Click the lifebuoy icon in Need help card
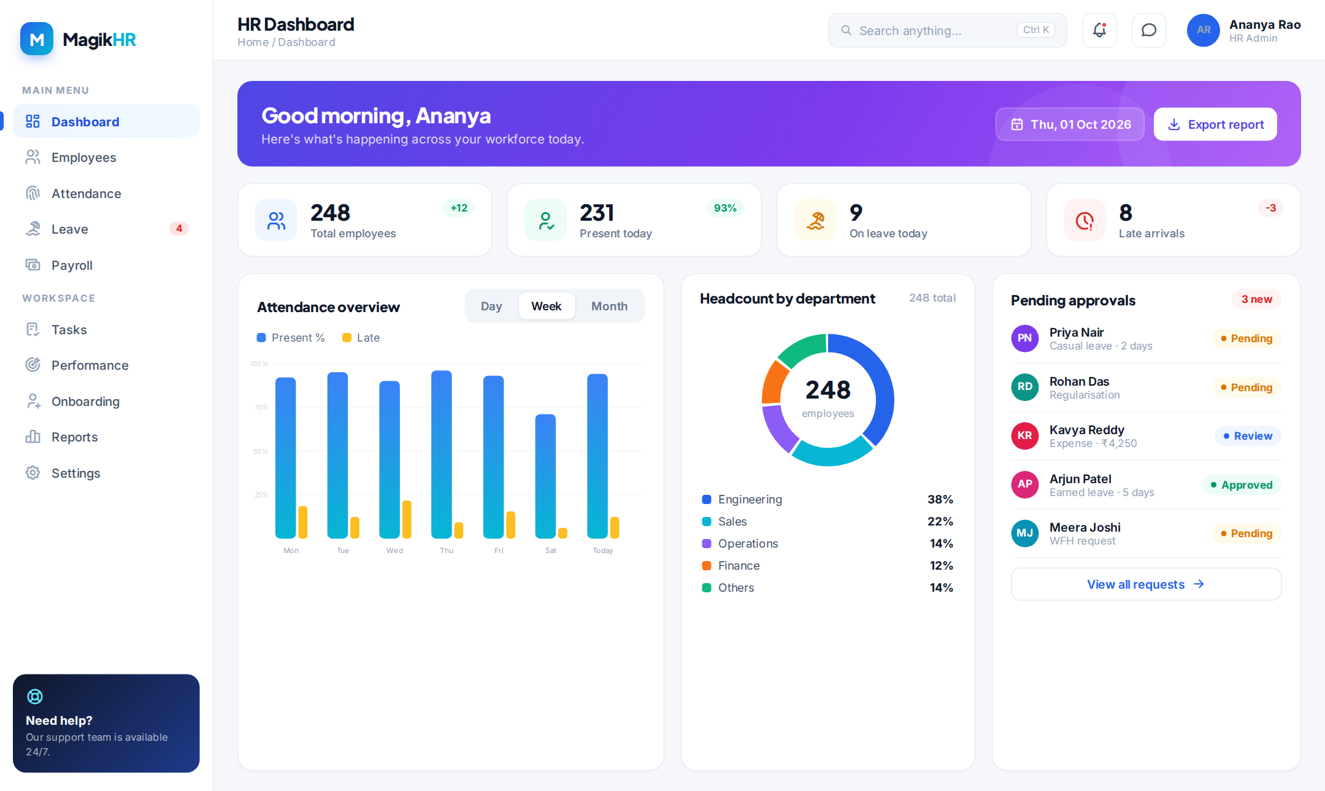 35,697
